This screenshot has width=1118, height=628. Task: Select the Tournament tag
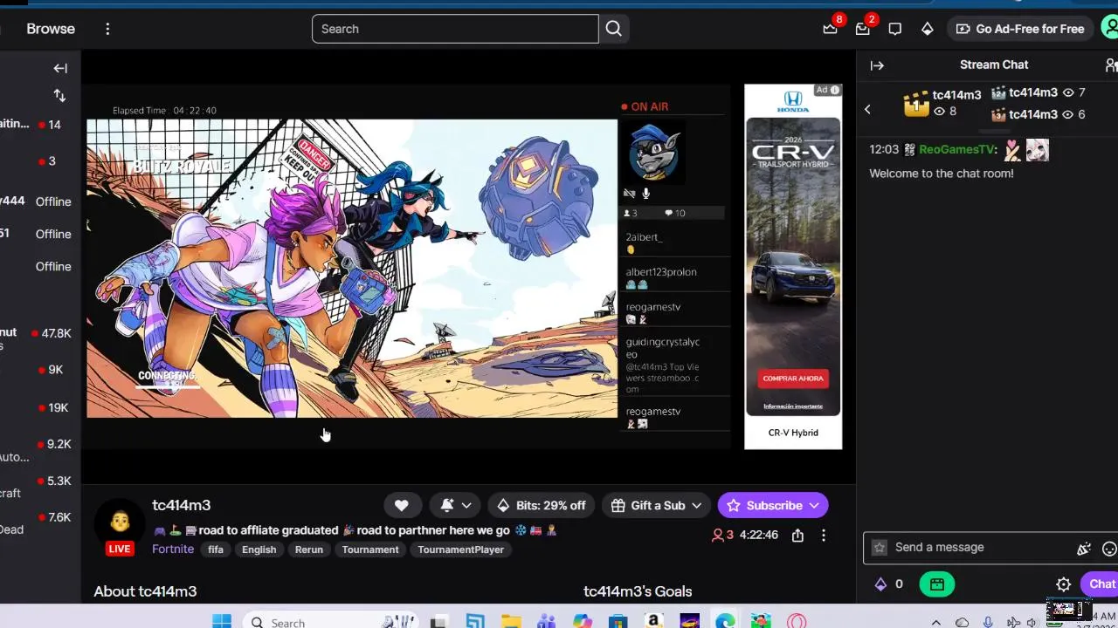click(x=370, y=549)
